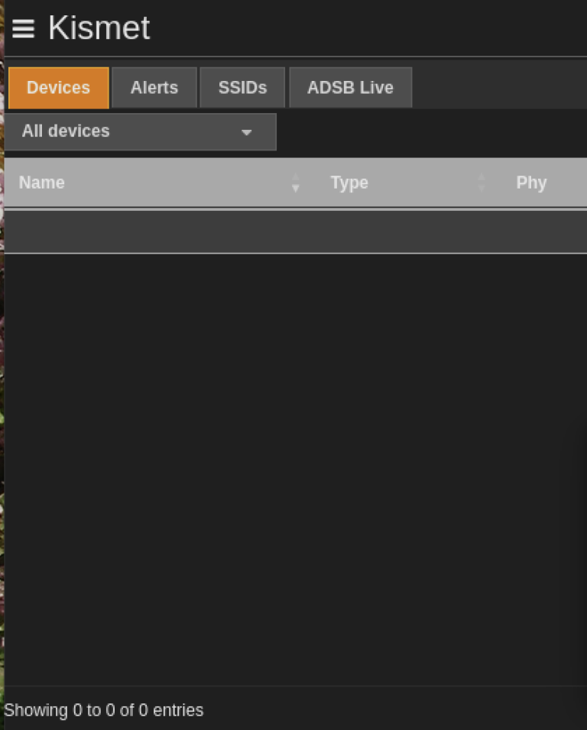
Task: Select the empty row under the table header
Action: (x=295, y=231)
